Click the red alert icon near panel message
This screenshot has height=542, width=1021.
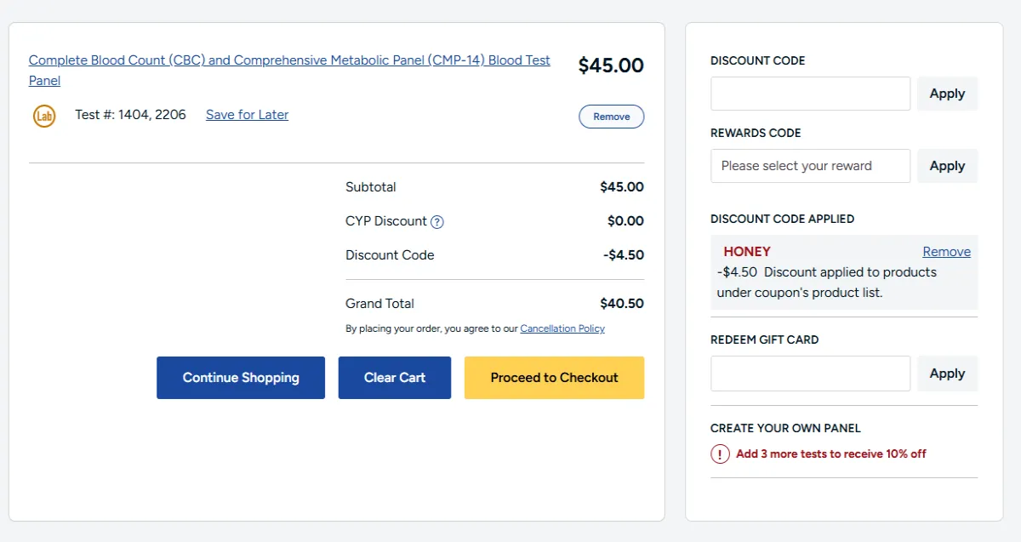(719, 454)
